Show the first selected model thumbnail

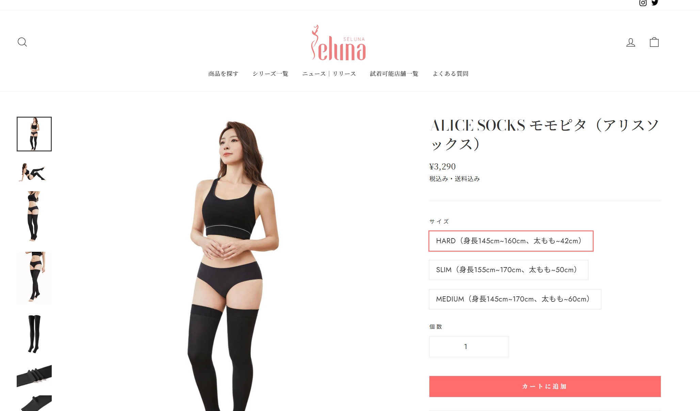(34, 134)
